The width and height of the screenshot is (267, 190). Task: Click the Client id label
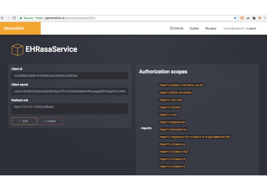(17, 69)
